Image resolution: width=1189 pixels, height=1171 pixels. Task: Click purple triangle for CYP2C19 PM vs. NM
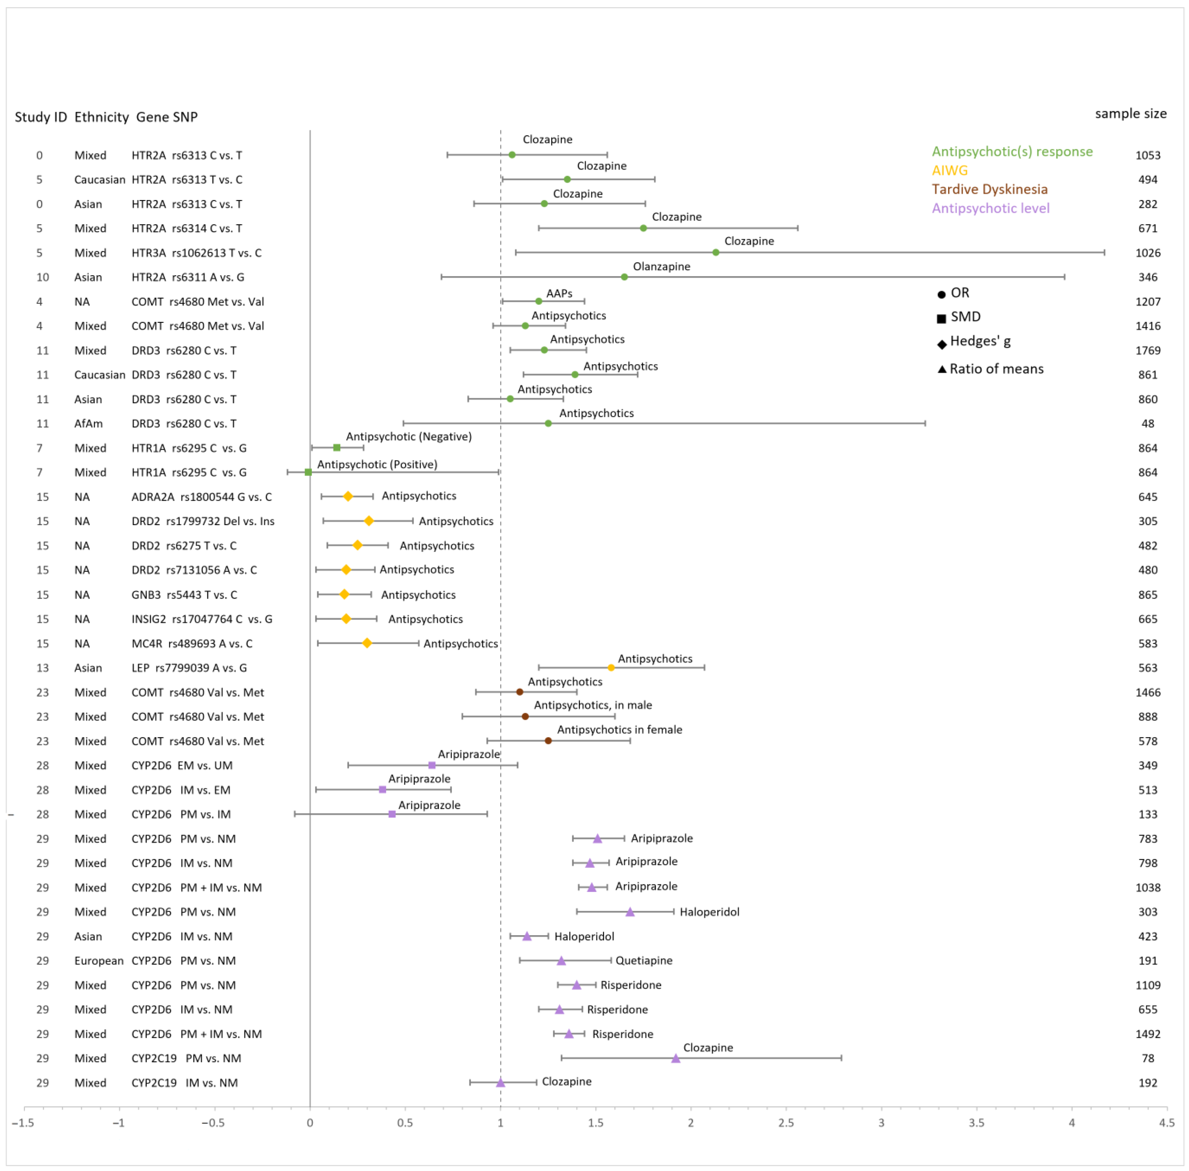pos(676,1058)
